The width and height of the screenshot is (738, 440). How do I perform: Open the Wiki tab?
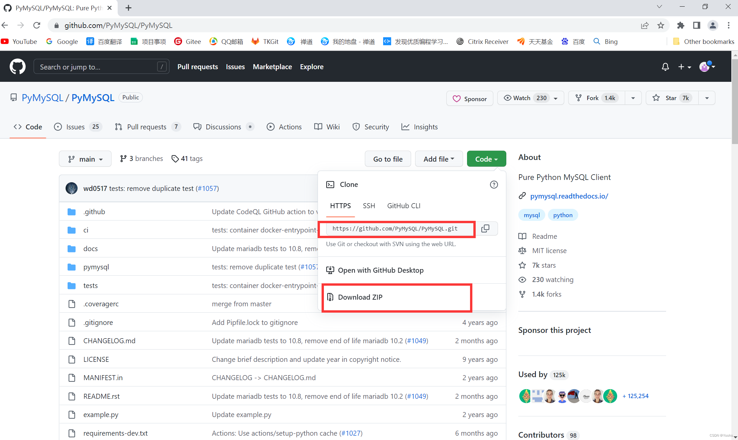(327, 127)
